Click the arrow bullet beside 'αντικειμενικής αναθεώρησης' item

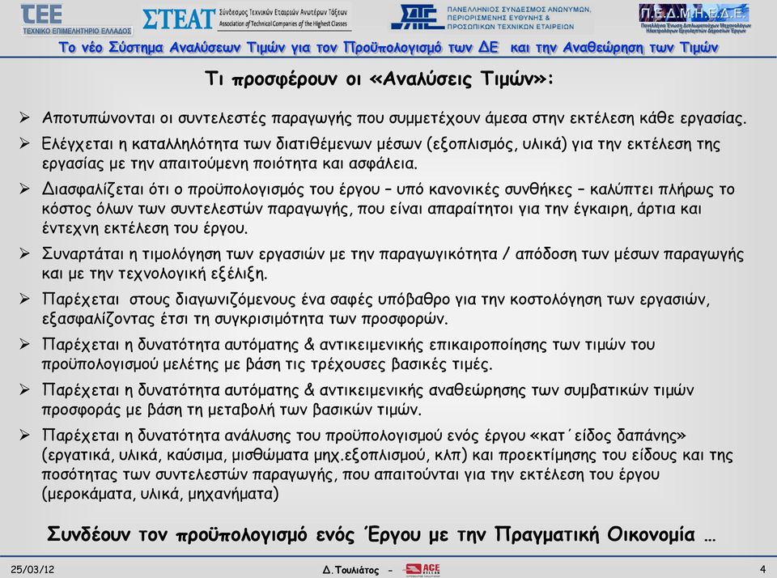click(x=25, y=389)
